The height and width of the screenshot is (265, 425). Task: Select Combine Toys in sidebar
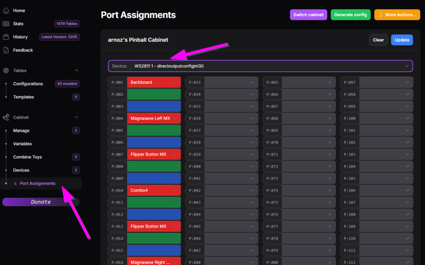[27, 157]
